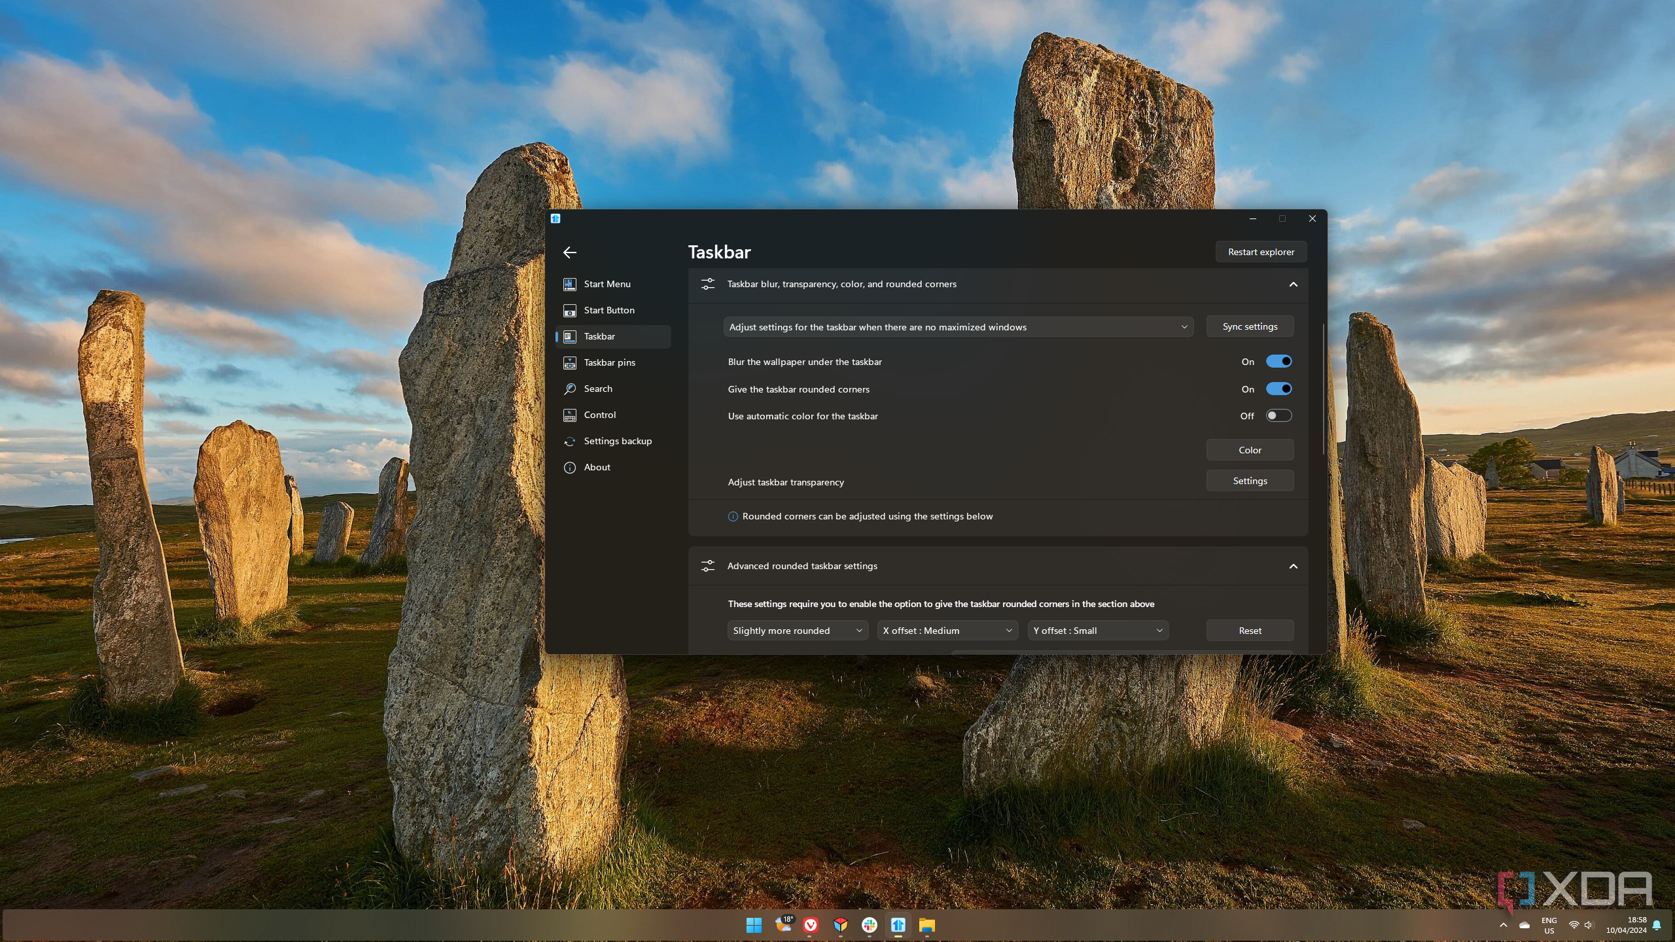The height and width of the screenshot is (942, 1675).
Task: Turn off taskbar rounded corners toggle
Action: pyautogui.click(x=1278, y=389)
